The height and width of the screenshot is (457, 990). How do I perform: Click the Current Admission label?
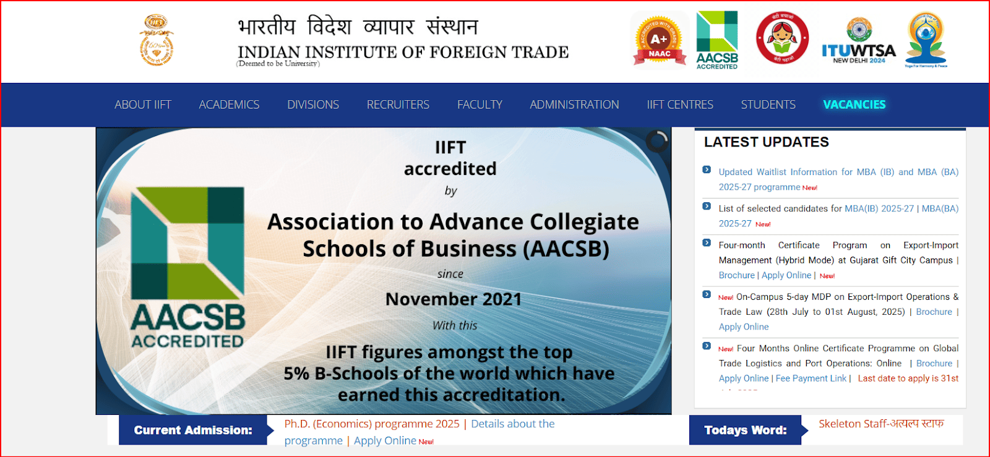pos(193,430)
